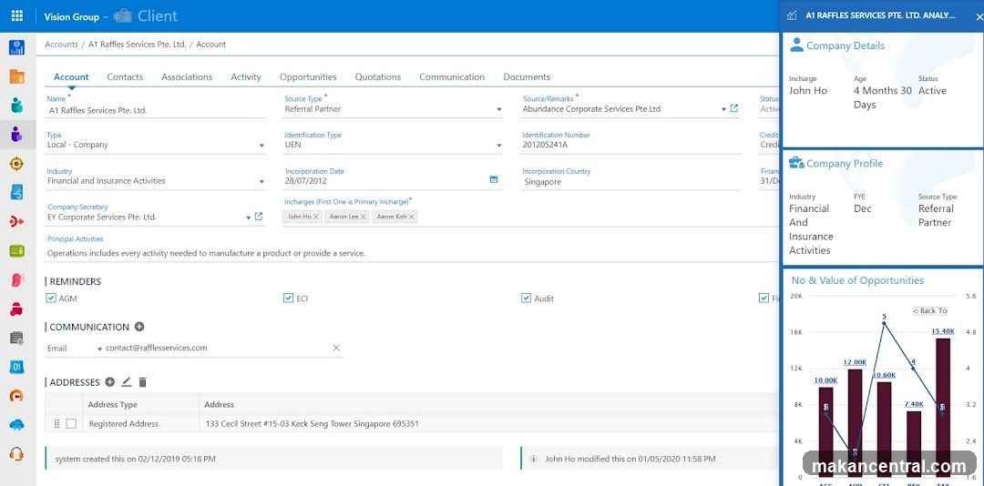Go to Accounts breadcrumb link
Screen dimensions: 984x486
(62, 45)
